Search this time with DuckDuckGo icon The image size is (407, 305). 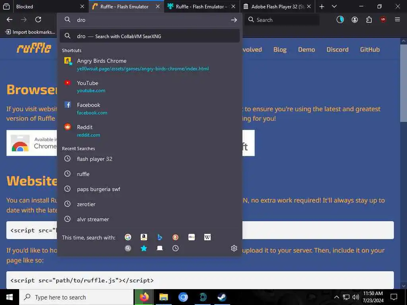click(175, 237)
